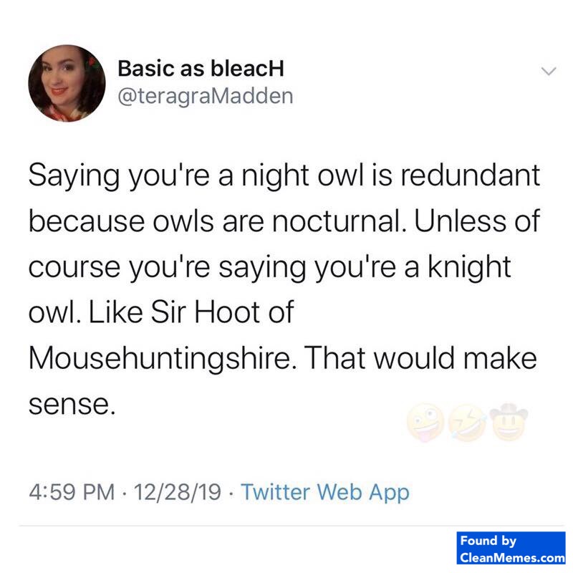Image resolution: width=573 pixels, height=573 pixels.
Task: Click the tweet options chevron arrow
Action: coord(548,72)
